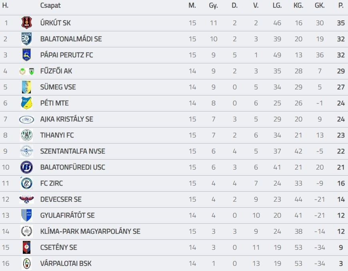Click the Ajka Kristály SE oval logo
The image size is (348, 271).
coord(26,119)
